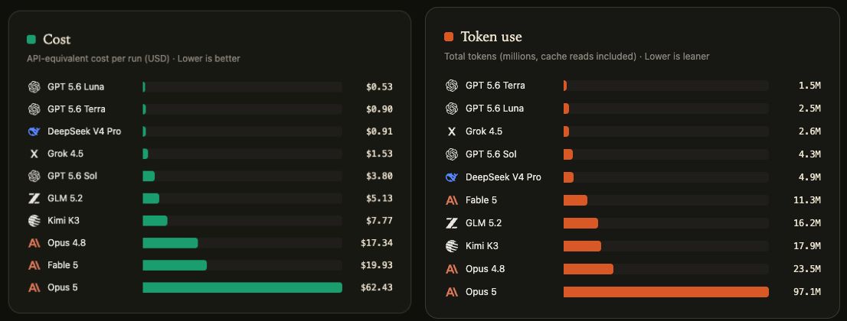This screenshot has width=847, height=321.
Task: Click the GLM 5.2 Z icon in Cost panel
Action: click(34, 199)
